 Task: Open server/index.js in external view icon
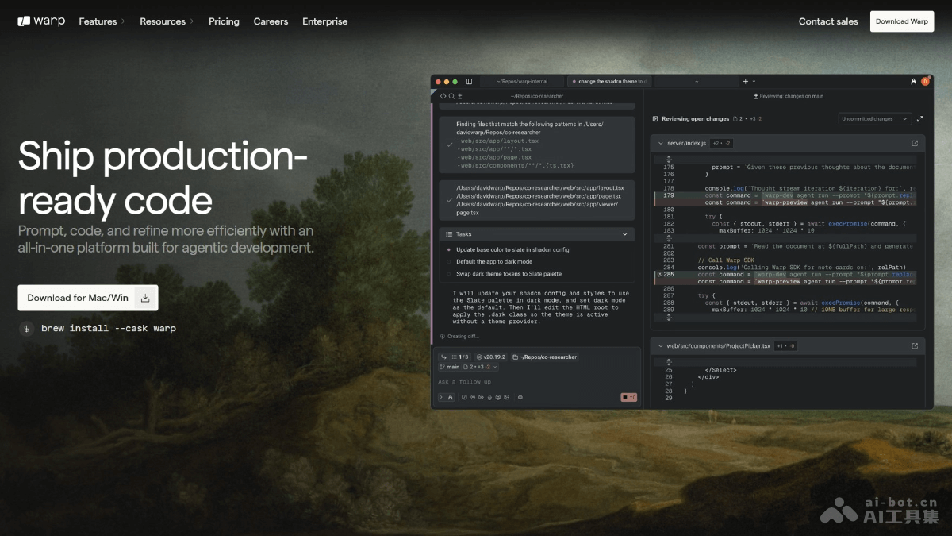pyautogui.click(x=915, y=143)
